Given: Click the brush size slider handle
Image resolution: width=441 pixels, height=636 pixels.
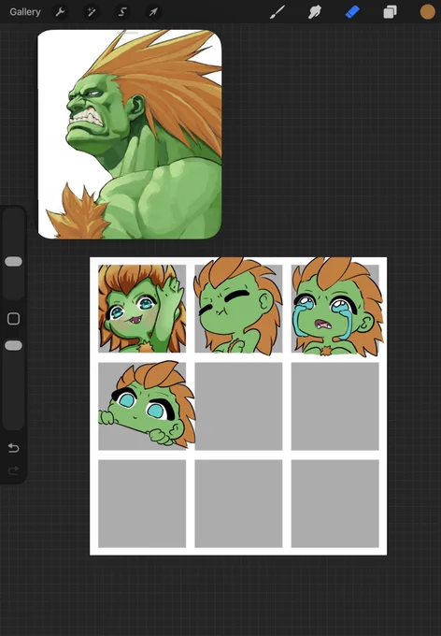Looking at the screenshot, I should (13, 262).
